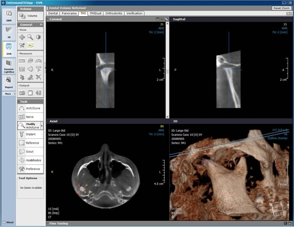Open the DBM module in sidebar
Image resolution: width=294 pixels, height=227 pixels.
click(x=8, y=16)
